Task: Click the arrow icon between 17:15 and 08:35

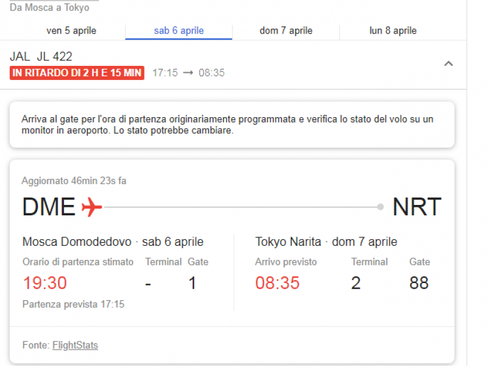Action: (188, 73)
